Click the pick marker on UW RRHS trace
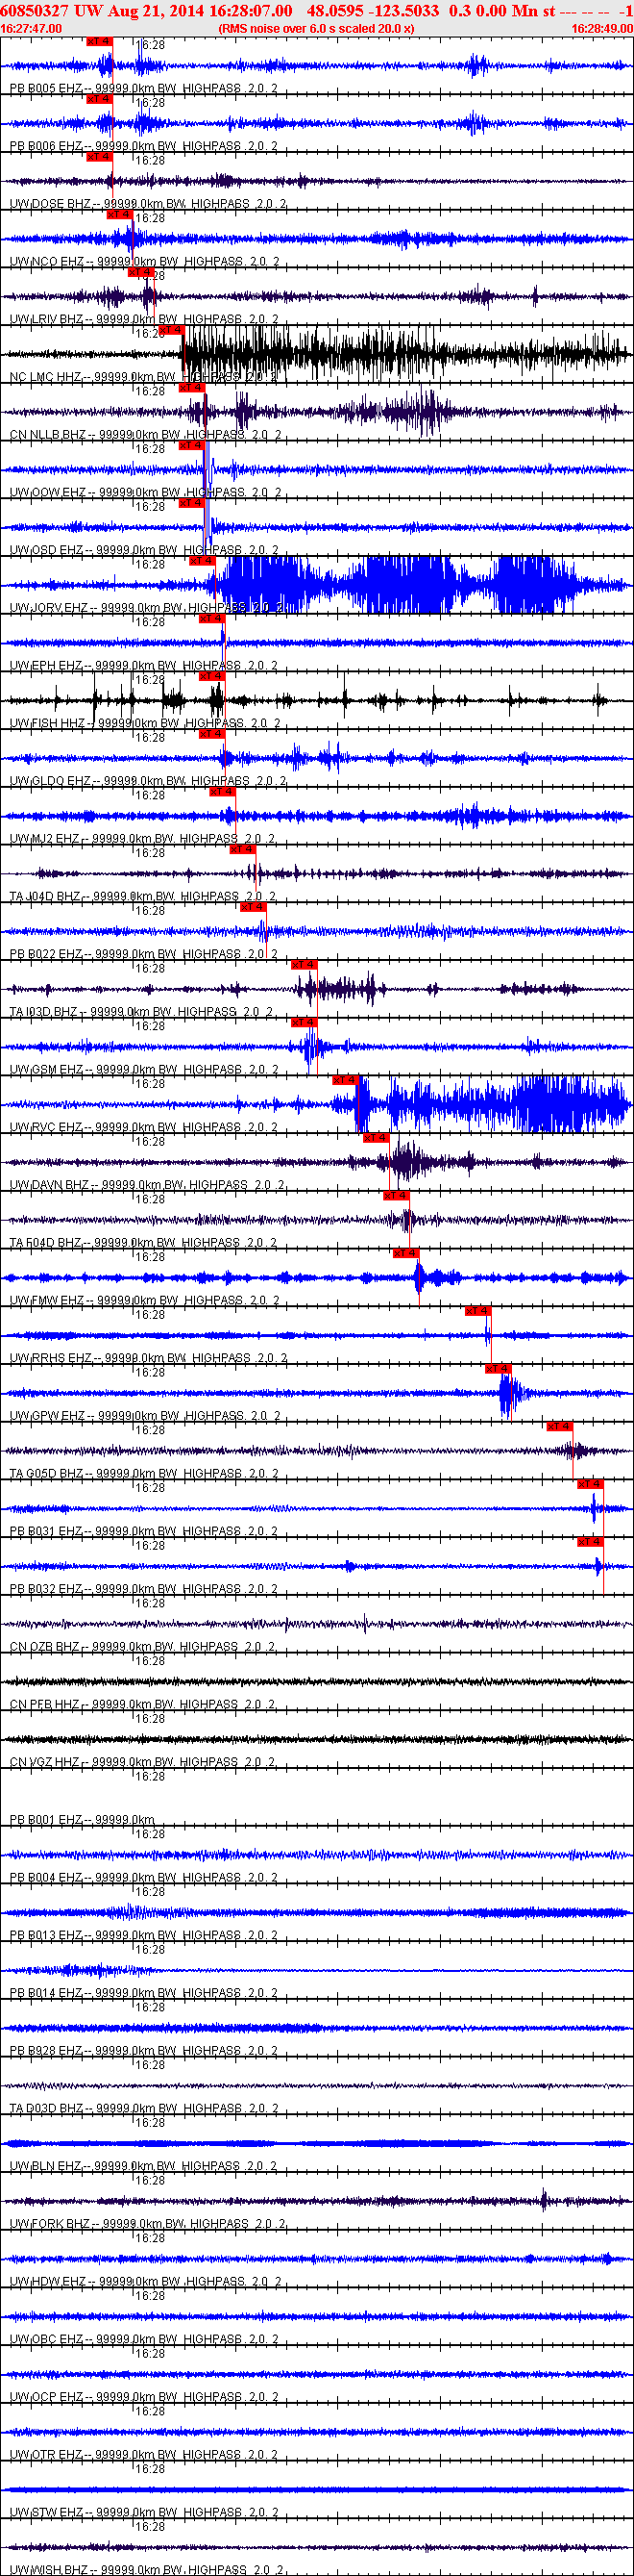This screenshot has width=634, height=2576. point(478,1311)
